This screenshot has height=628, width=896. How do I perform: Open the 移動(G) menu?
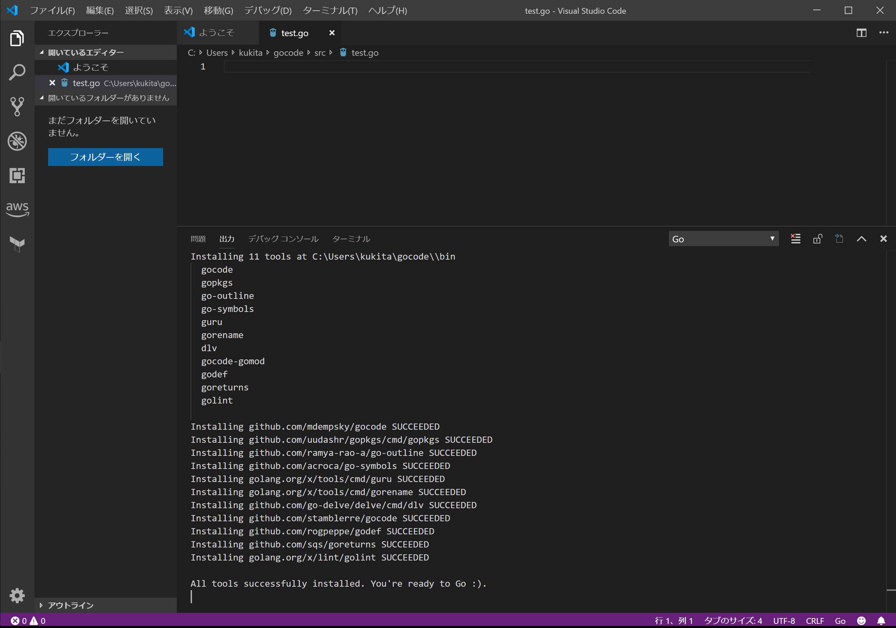(x=218, y=11)
